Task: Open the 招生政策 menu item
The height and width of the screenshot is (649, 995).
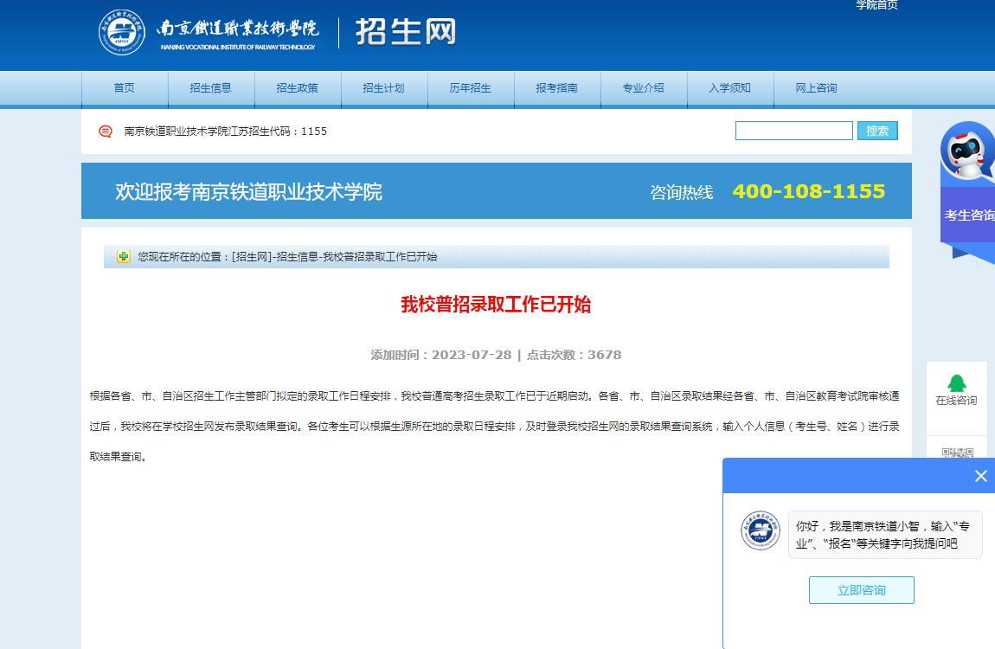Action: [297, 88]
